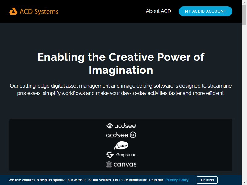Image resolution: width=247 pixels, height=185 pixels.
Task: Open the Luxea product logo
Action: [121, 145]
